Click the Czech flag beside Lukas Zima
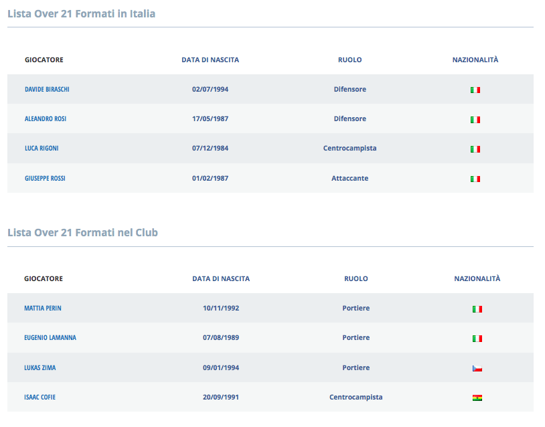The height and width of the screenshot is (427, 545). pos(477,368)
